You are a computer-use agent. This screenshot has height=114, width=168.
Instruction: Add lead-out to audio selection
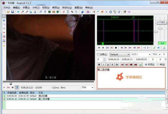[149, 48]
